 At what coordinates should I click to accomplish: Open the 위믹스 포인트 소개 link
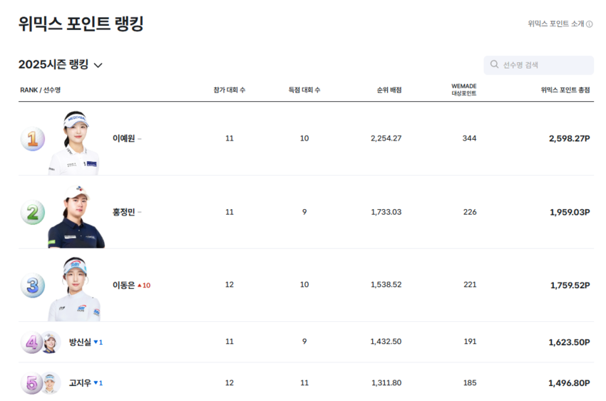(x=555, y=24)
